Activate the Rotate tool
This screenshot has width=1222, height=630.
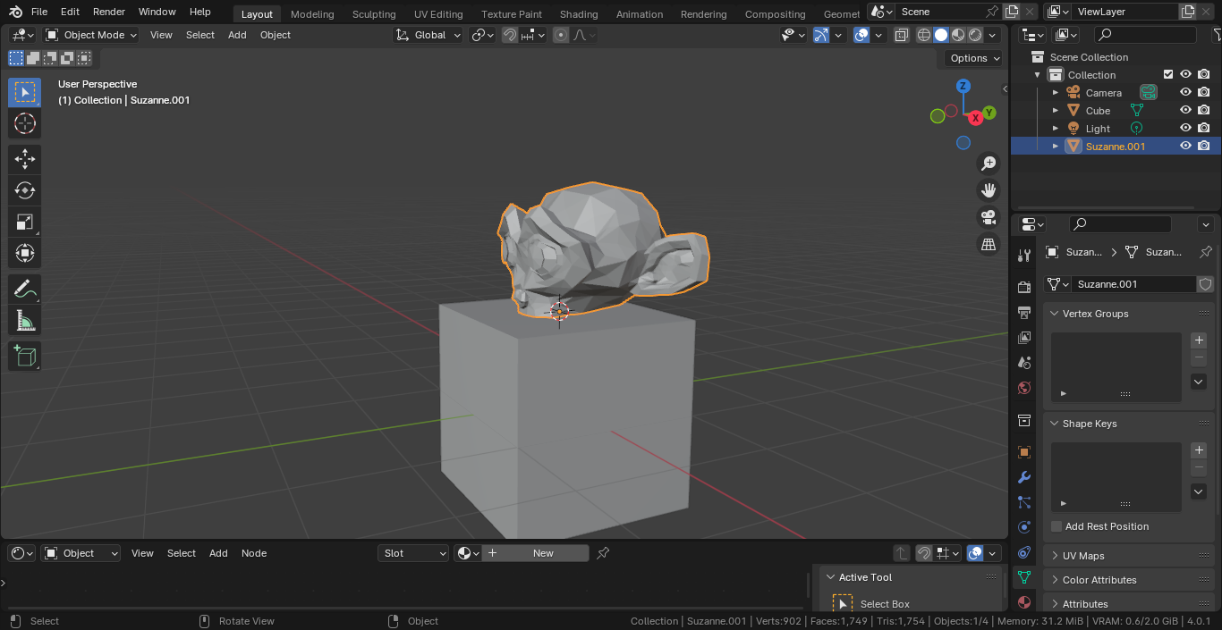(x=25, y=190)
